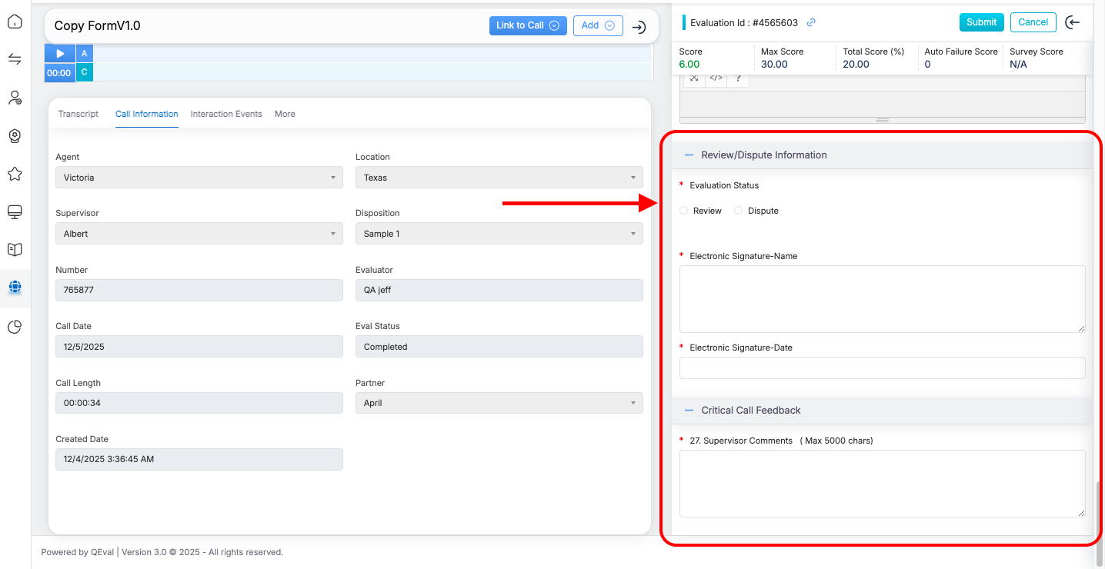Click the home icon in the sidebar
The width and height of the screenshot is (1105, 569).
coord(15,22)
